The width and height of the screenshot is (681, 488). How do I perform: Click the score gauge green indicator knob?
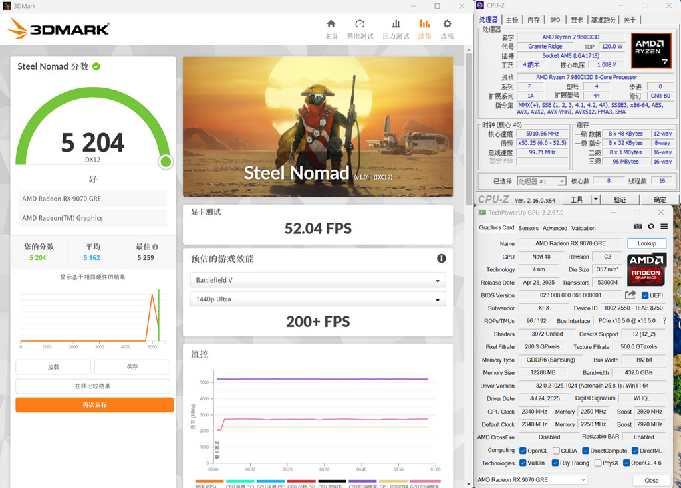[166, 162]
